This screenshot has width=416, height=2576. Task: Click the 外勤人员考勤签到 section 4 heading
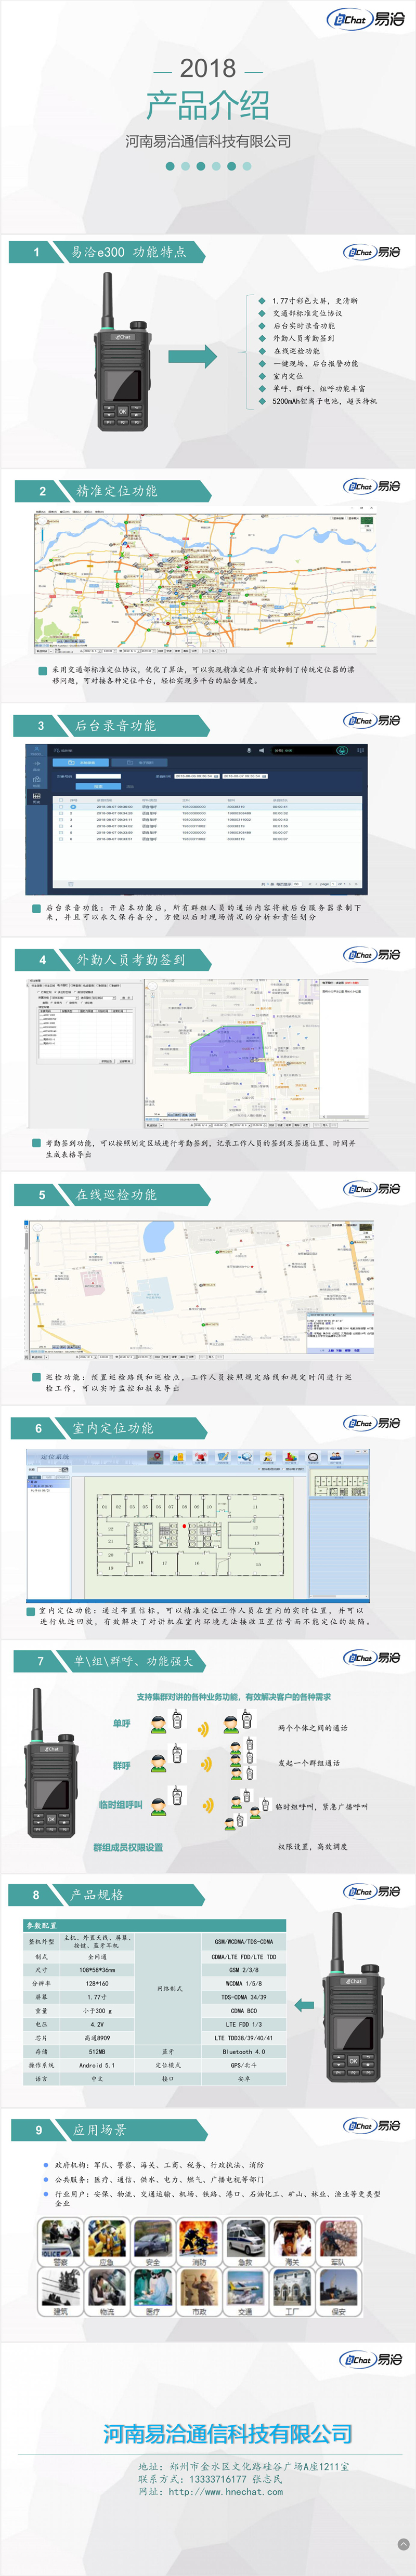(x=131, y=960)
